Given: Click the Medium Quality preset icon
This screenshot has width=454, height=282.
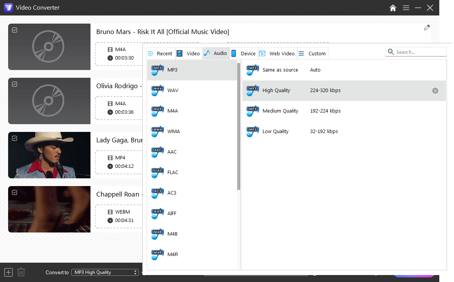Looking at the screenshot, I should (253, 111).
